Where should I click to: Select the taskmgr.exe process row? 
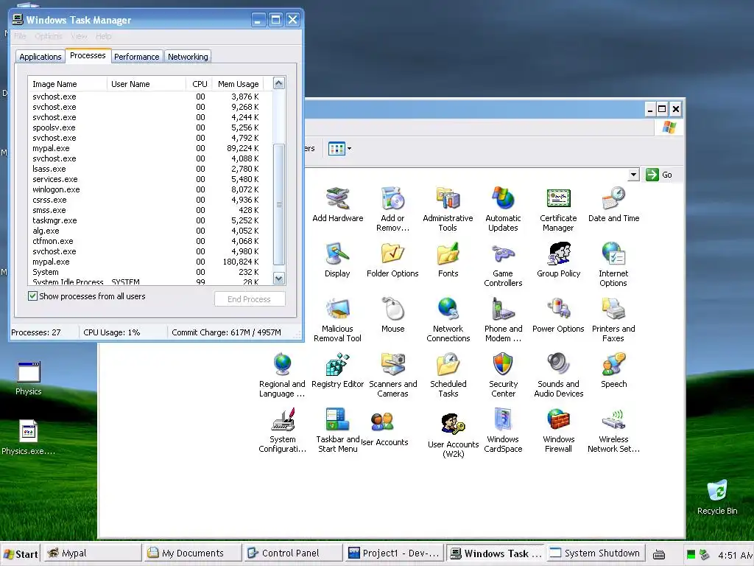tap(150, 220)
